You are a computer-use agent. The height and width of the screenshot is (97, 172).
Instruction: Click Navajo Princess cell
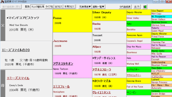[162, 82]
